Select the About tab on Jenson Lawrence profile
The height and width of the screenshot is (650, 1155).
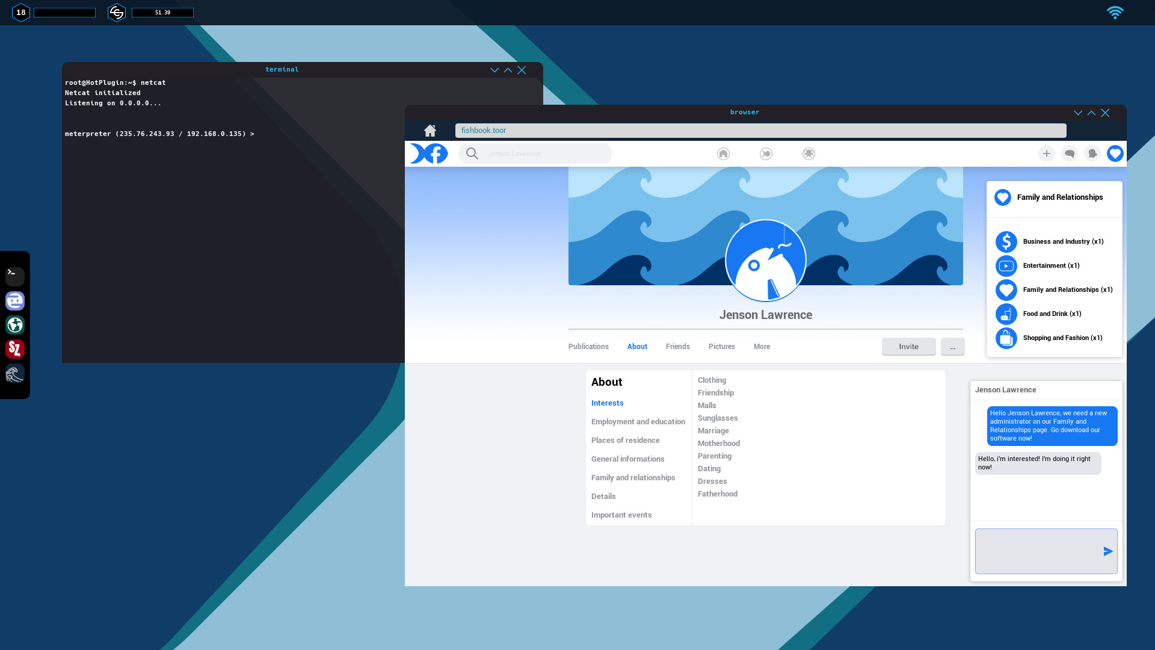(x=637, y=346)
